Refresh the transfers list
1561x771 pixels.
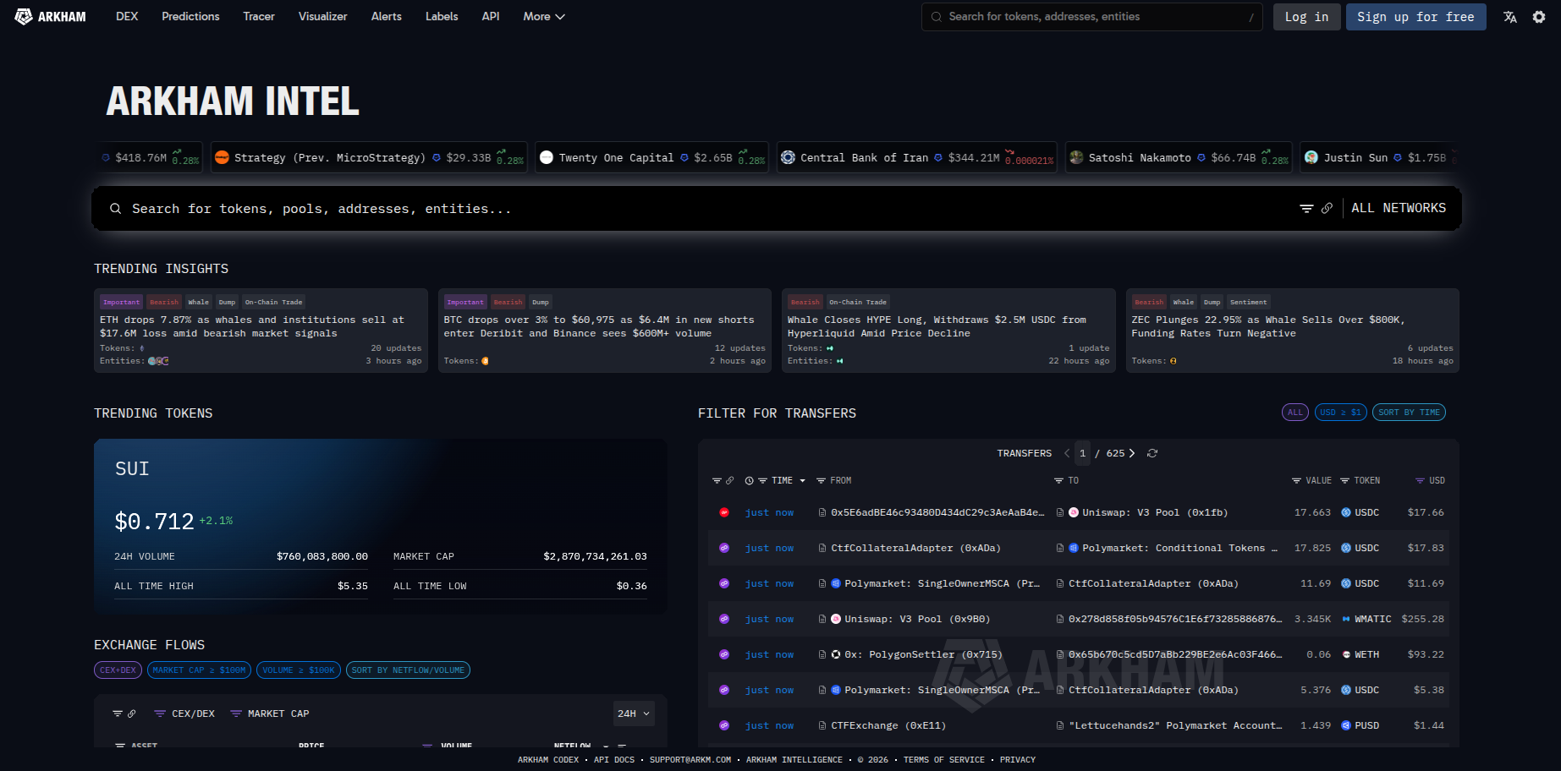pyautogui.click(x=1152, y=453)
